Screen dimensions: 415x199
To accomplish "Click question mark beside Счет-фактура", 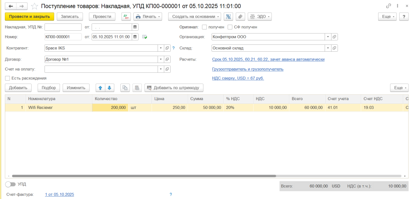I will tap(171, 195).
